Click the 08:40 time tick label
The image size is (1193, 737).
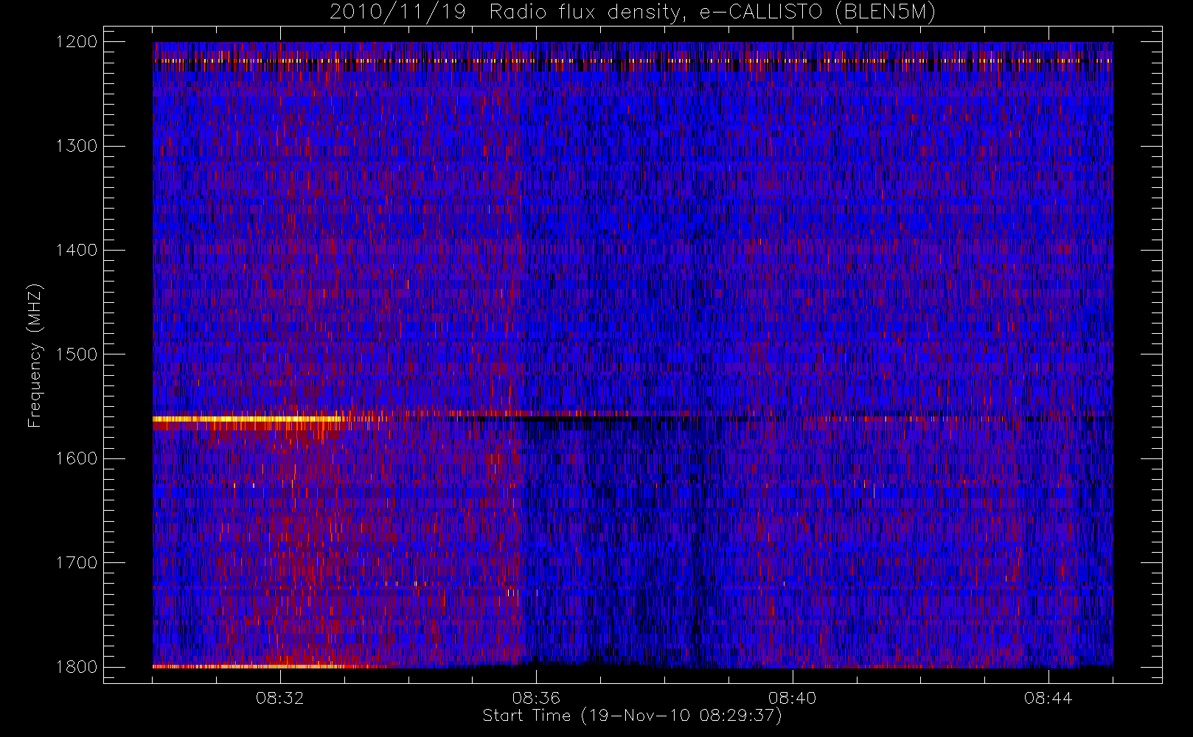(x=792, y=698)
